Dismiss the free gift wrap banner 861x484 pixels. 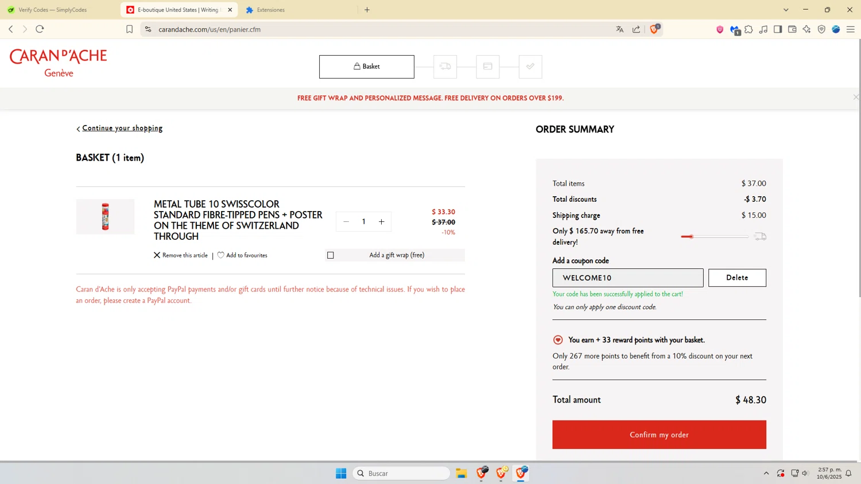856,97
